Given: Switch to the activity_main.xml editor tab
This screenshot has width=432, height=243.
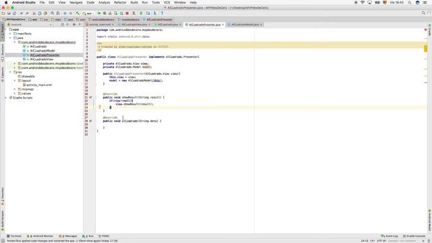Looking at the screenshot, I should tap(99, 24).
